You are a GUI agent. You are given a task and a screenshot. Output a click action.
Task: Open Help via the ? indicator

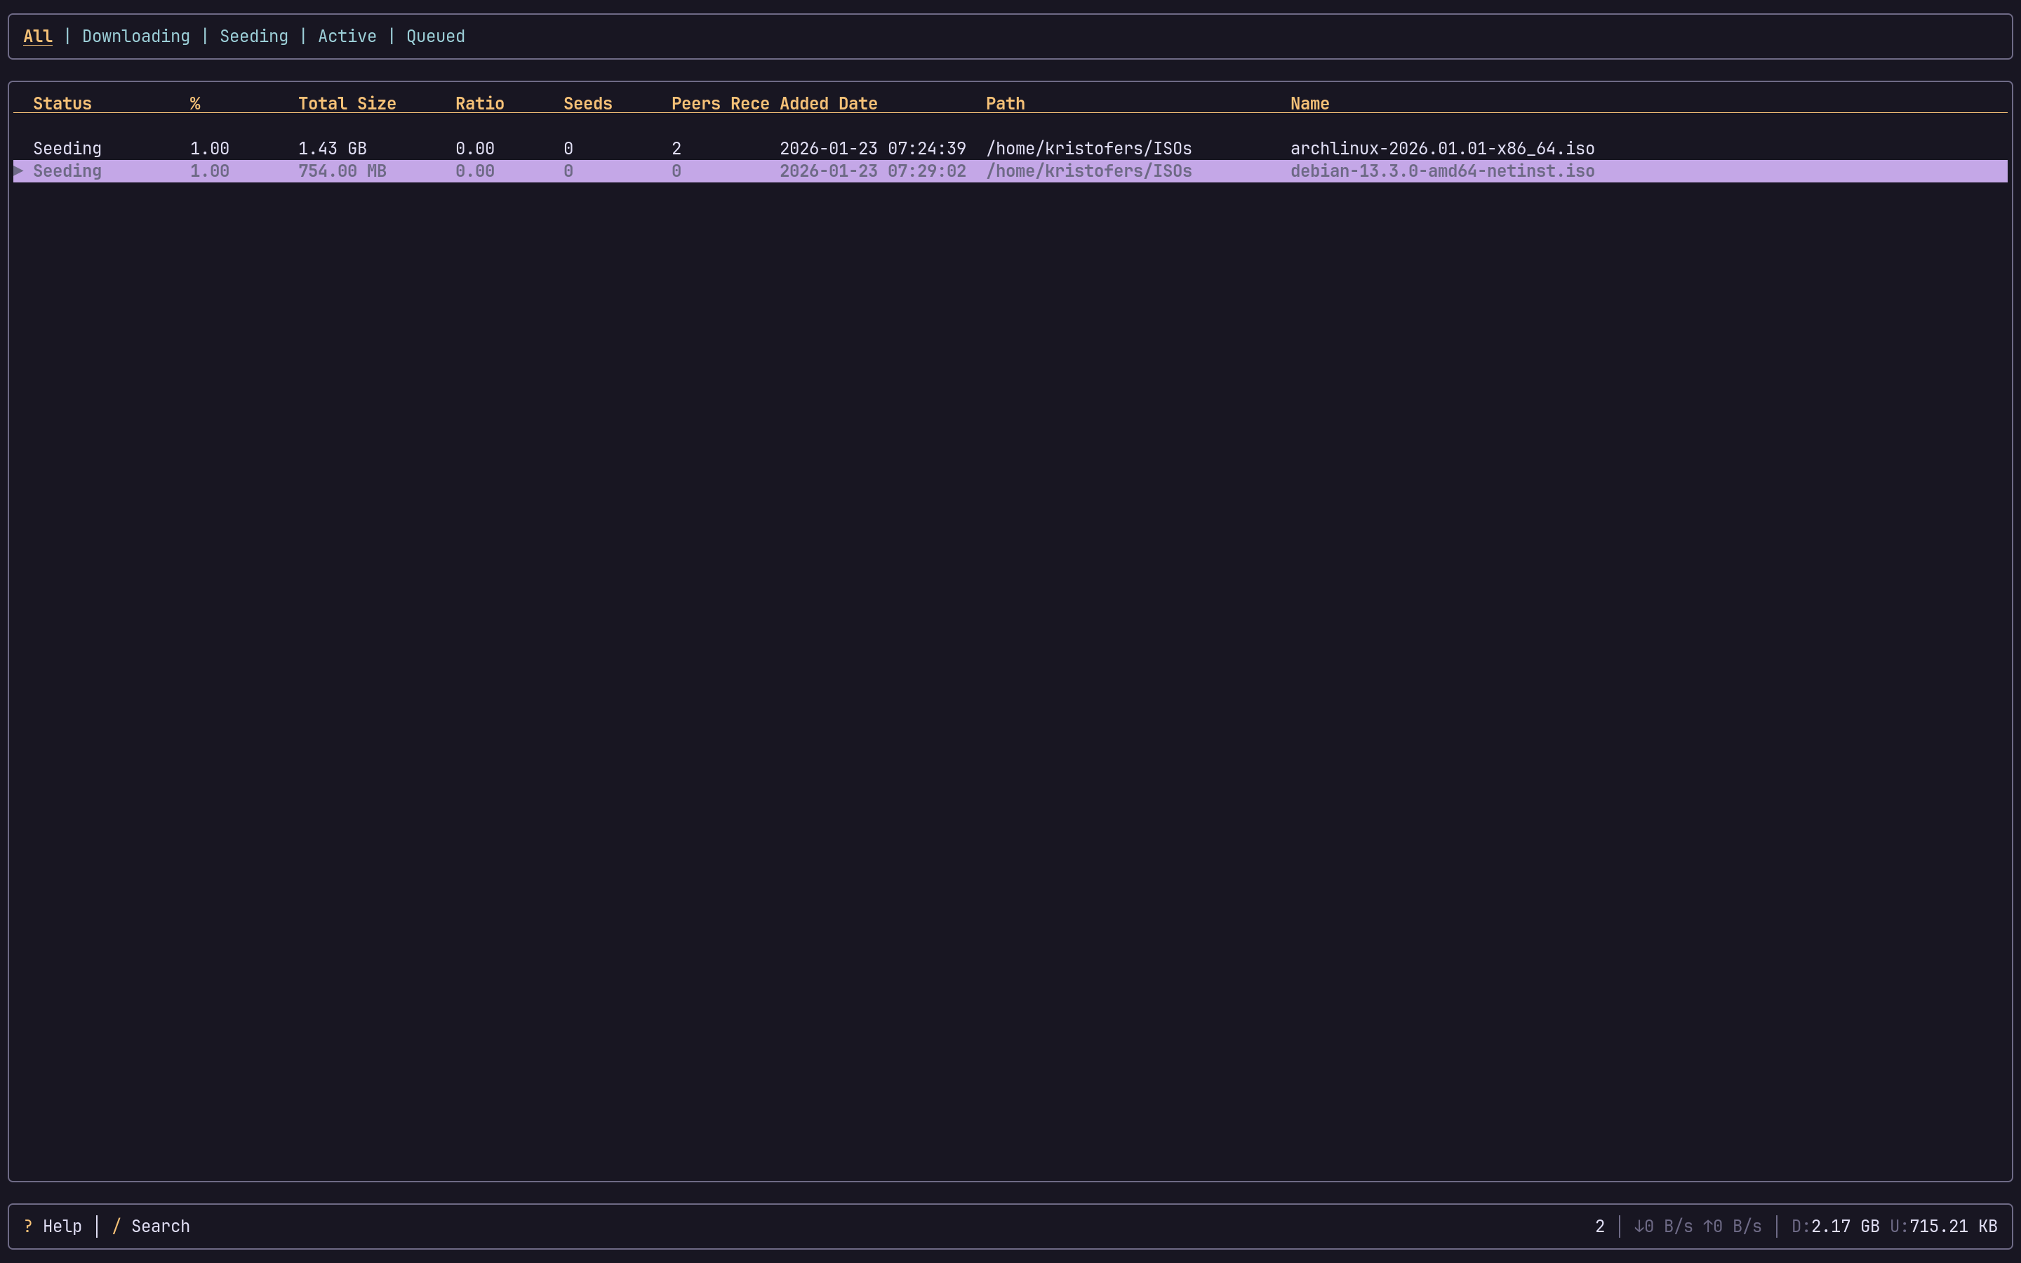pyautogui.click(x=27, y=1225)
